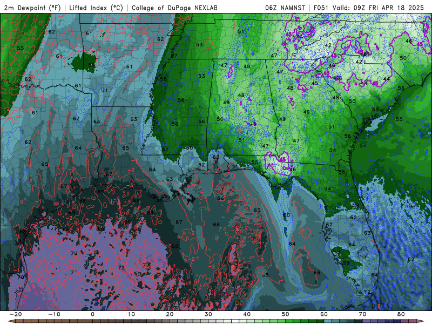432x324 pixels.
Task: Click the "06Z NAMNST" model run label
Action: tap(285, 8)
